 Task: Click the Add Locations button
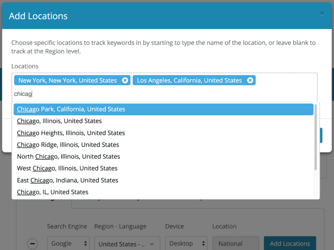tap(290, 244)
